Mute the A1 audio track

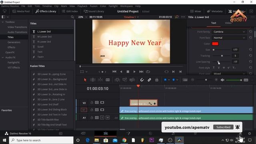tap(108, 118)
